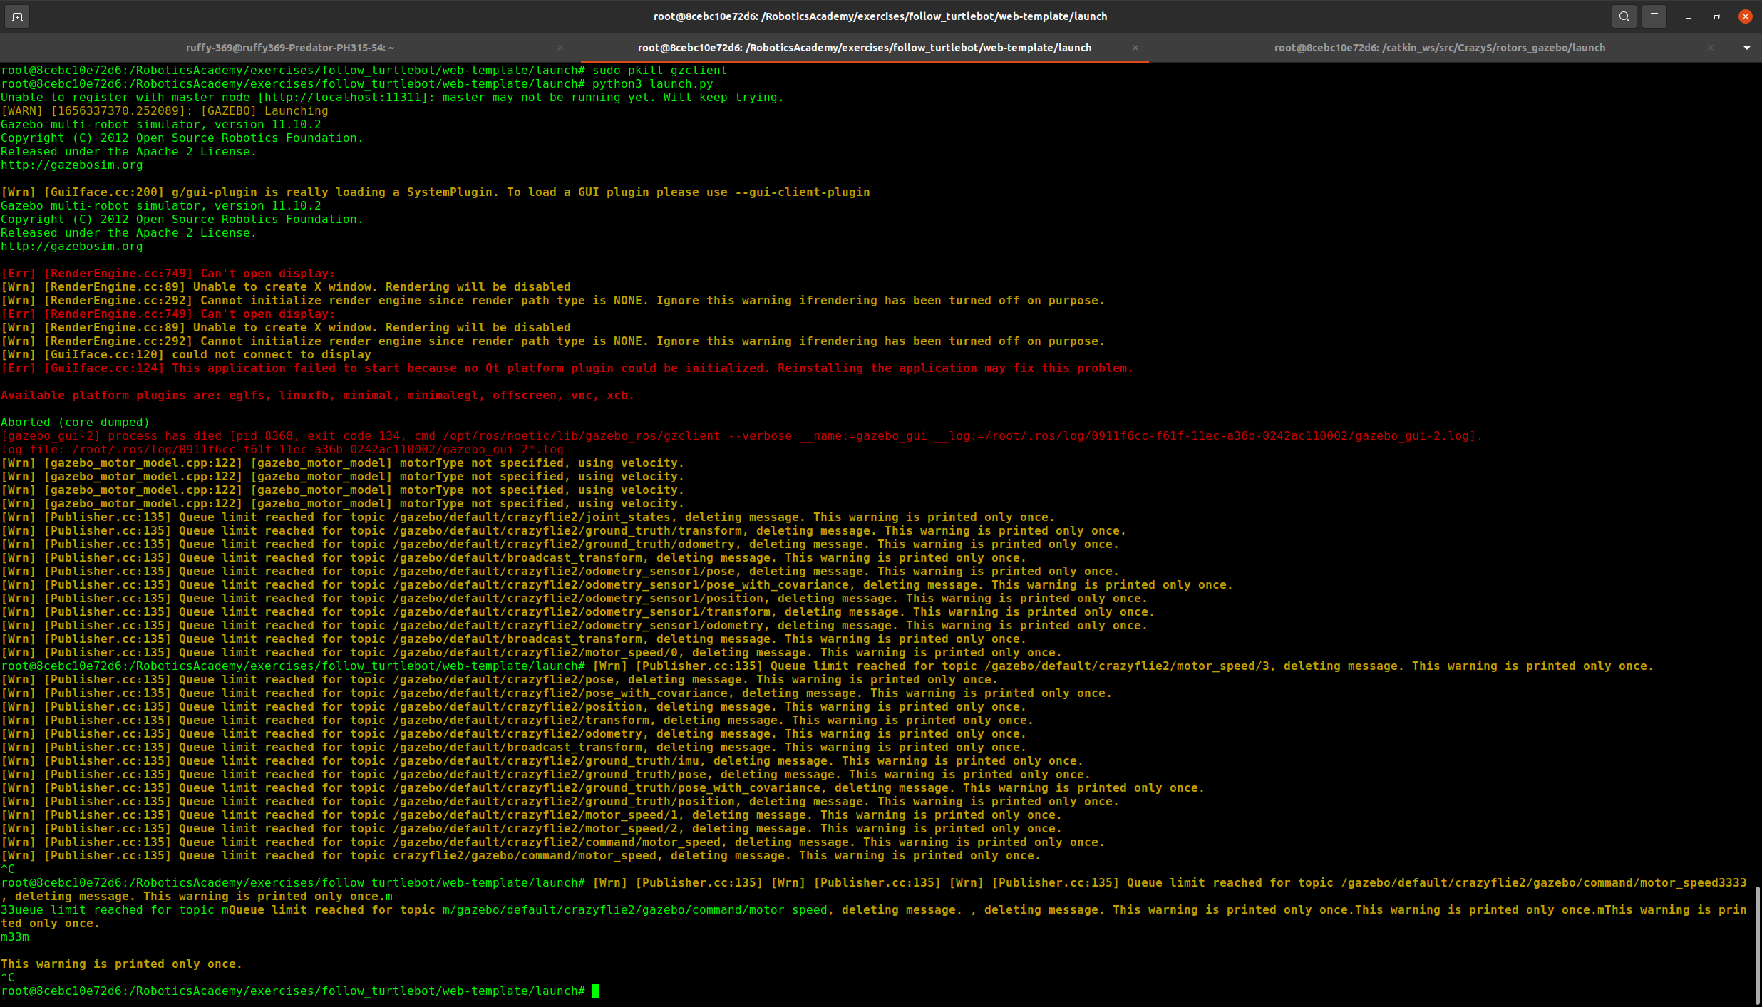Click the 'python3 launch.py' command text
This screenshot has height=1007, width=1762.
coord(653,84)
